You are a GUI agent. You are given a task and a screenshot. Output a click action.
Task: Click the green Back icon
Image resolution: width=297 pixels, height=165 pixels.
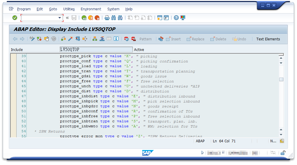(x=84, y=18)
